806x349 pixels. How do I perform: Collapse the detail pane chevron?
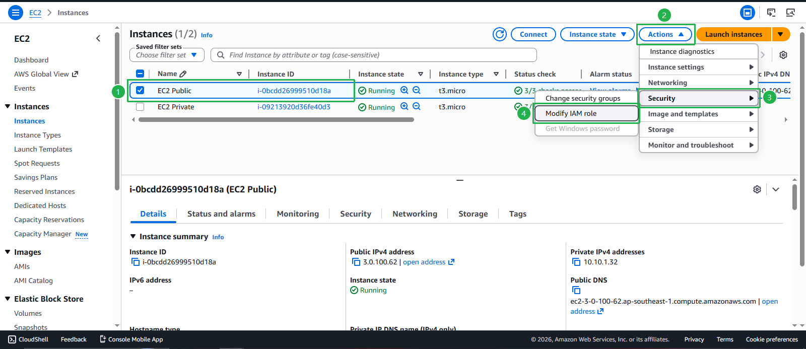tap(776, 189)
